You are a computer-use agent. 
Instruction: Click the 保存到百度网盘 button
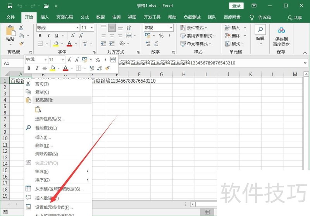point(281,36)
